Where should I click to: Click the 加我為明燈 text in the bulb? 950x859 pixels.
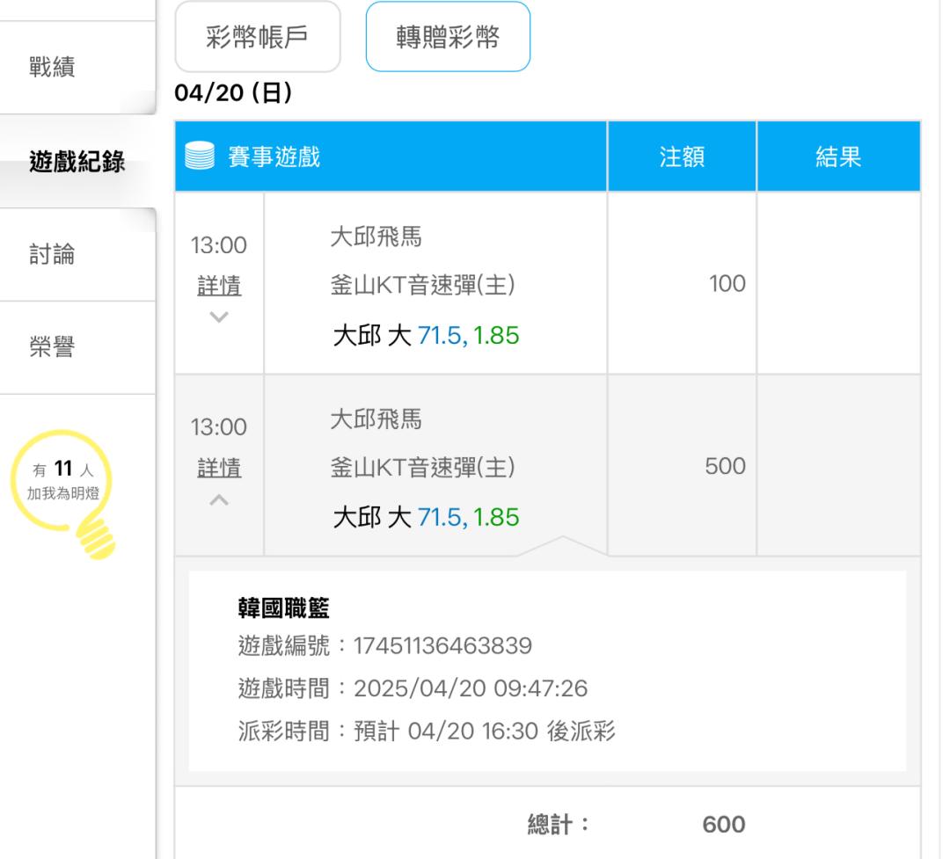point(63,494)
